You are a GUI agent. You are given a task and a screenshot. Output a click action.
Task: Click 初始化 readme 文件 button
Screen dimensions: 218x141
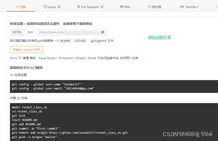[26, 50]
